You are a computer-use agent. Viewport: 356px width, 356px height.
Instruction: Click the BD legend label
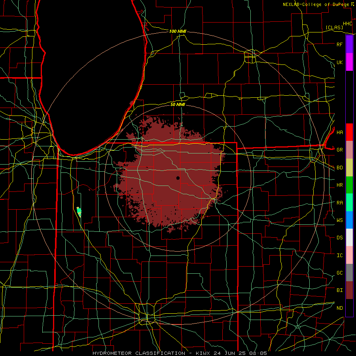click(339, 168)
